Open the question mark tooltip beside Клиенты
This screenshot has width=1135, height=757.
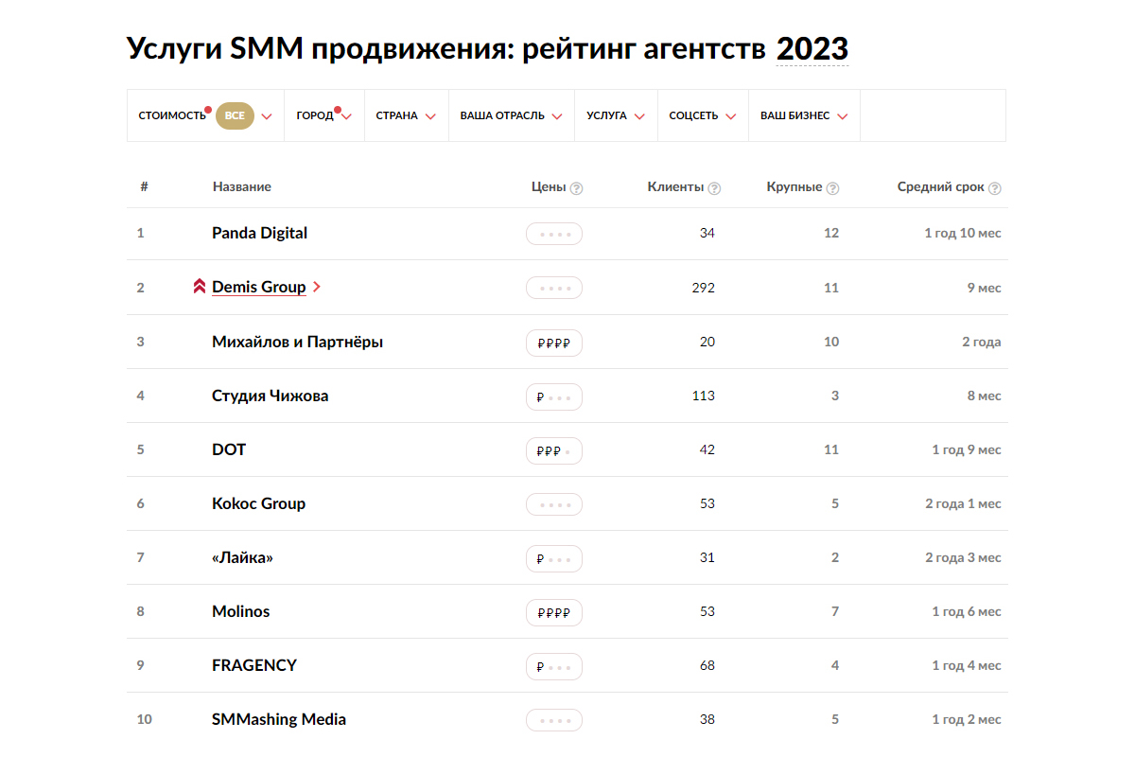(715, 187)
